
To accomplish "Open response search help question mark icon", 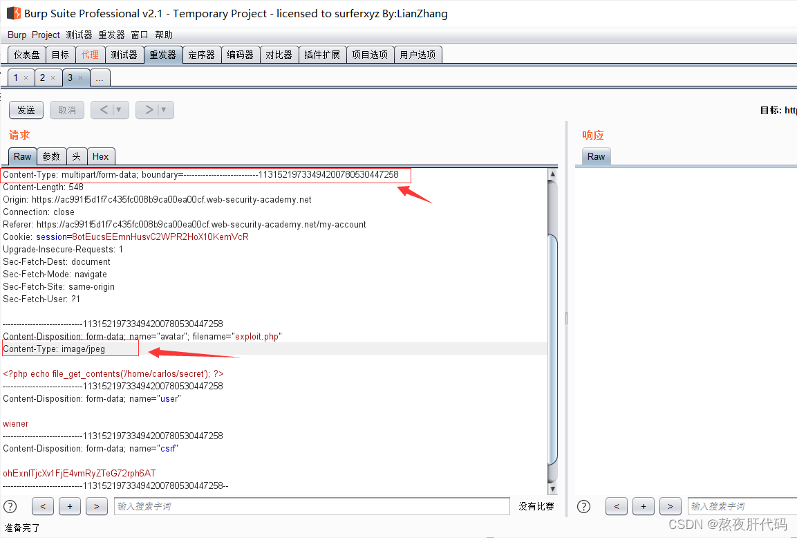I will tap(584, 506).
